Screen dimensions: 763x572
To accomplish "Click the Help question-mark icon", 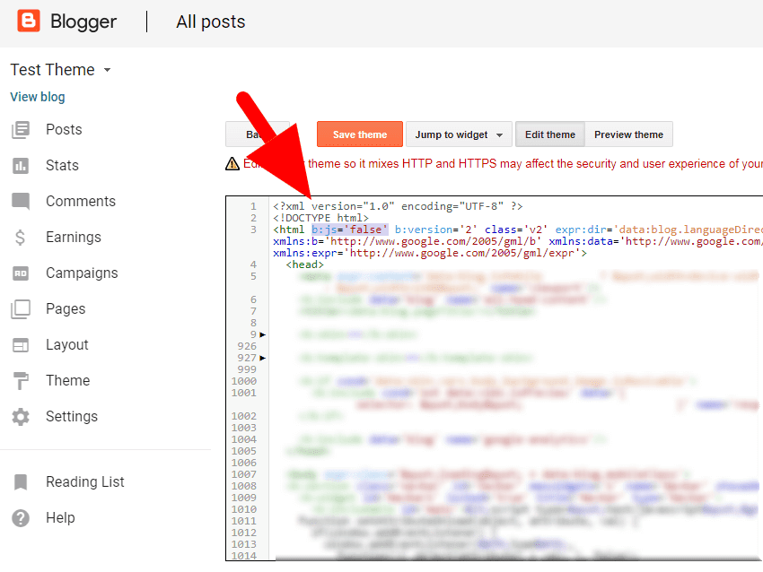I will (22, 517).
